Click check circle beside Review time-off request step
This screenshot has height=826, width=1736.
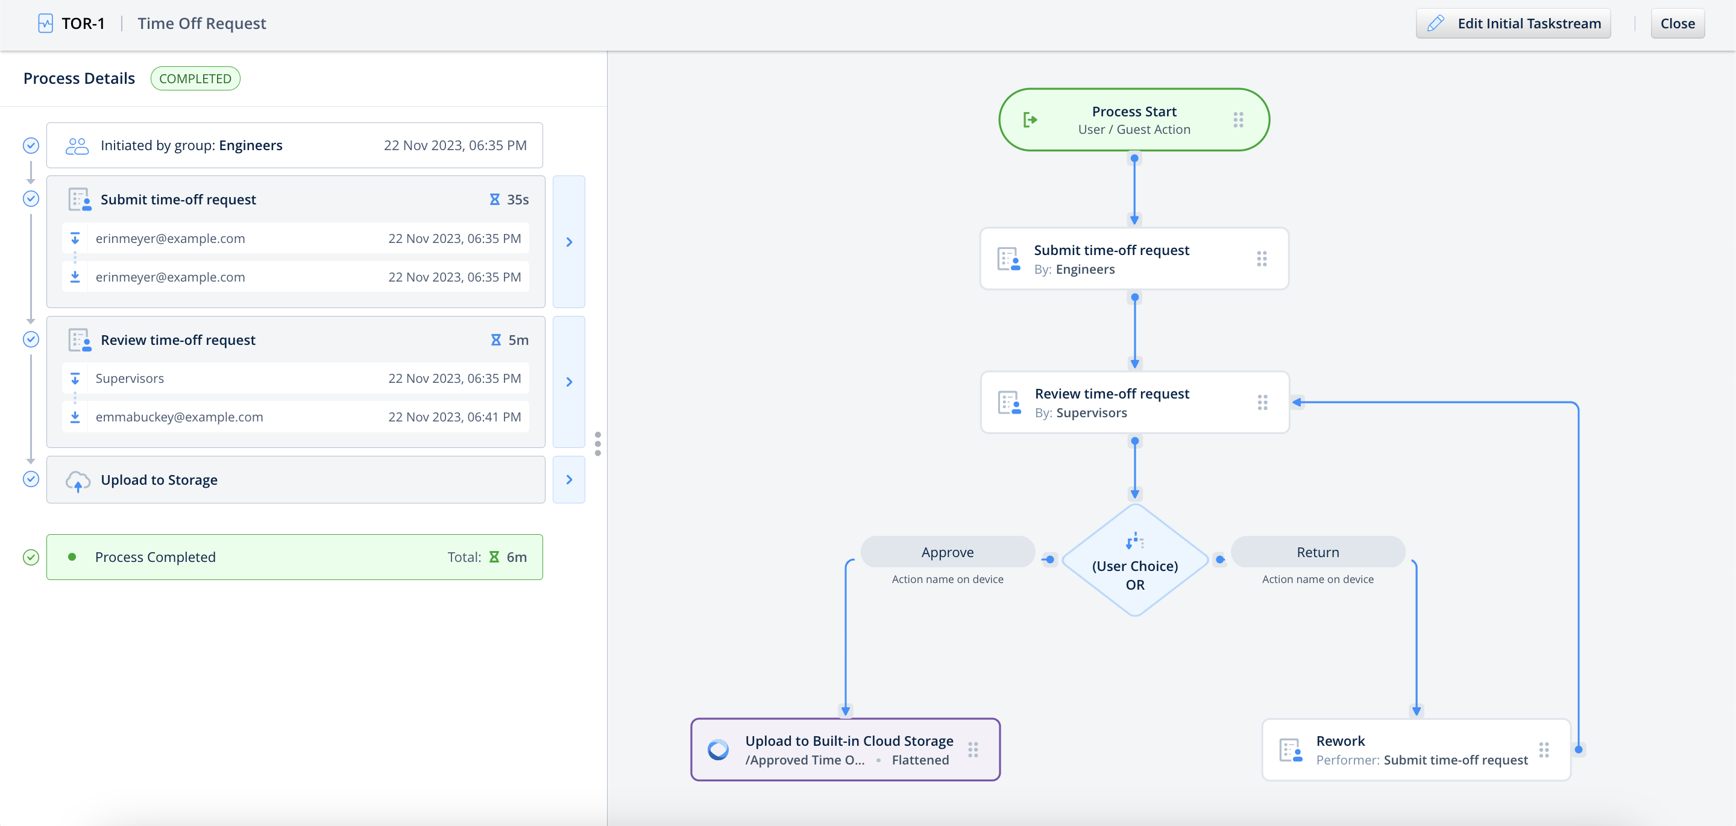point(31,339)
